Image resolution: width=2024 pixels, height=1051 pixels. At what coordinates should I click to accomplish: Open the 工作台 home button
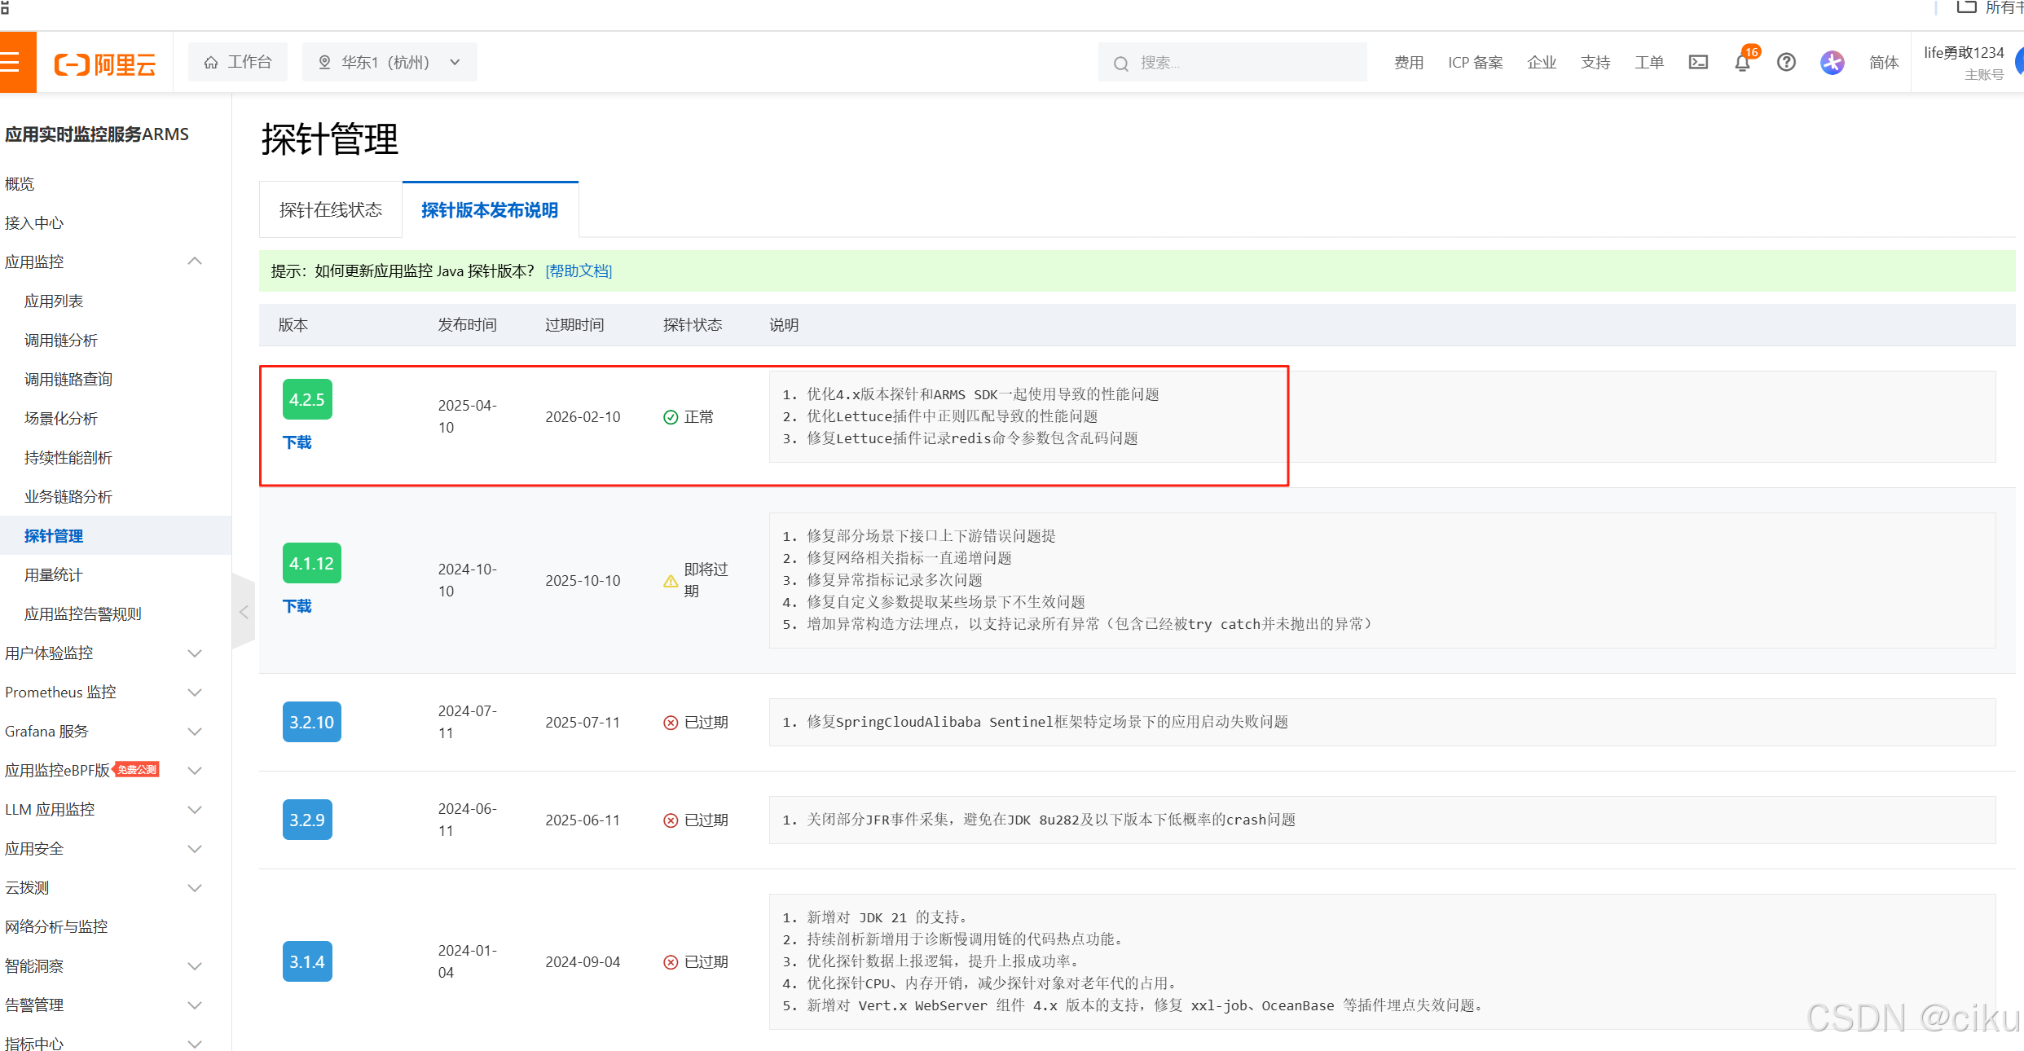coord(238,62)
